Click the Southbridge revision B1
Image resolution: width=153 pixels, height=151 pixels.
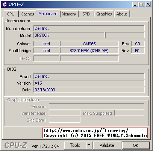click(x=138, y=51)
